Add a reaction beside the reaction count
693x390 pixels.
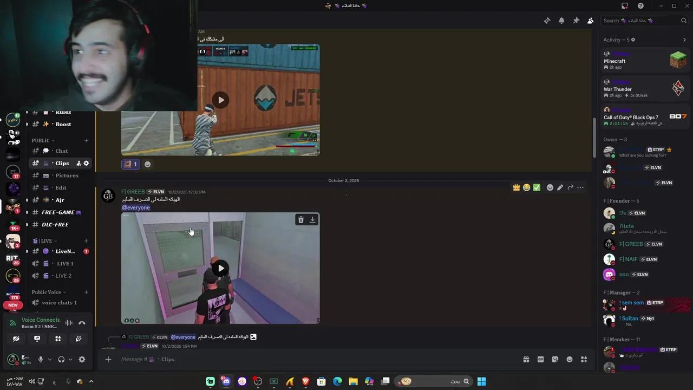[x=147, y=164]
